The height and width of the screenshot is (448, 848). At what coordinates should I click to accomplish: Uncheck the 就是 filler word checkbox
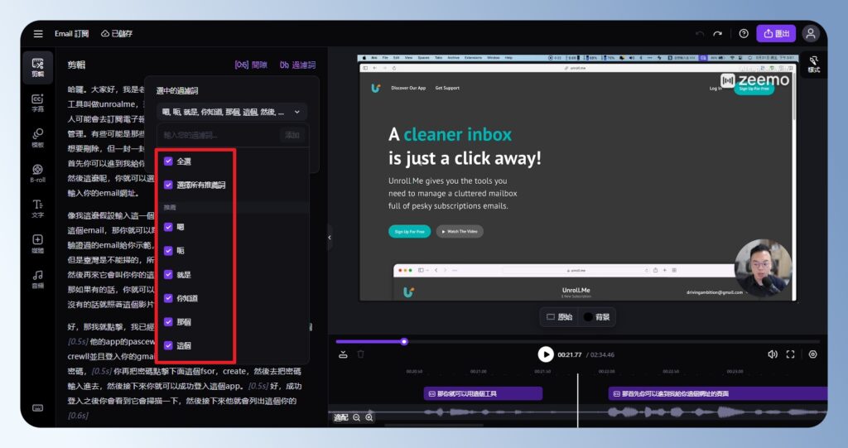click(x=169, y=274)
